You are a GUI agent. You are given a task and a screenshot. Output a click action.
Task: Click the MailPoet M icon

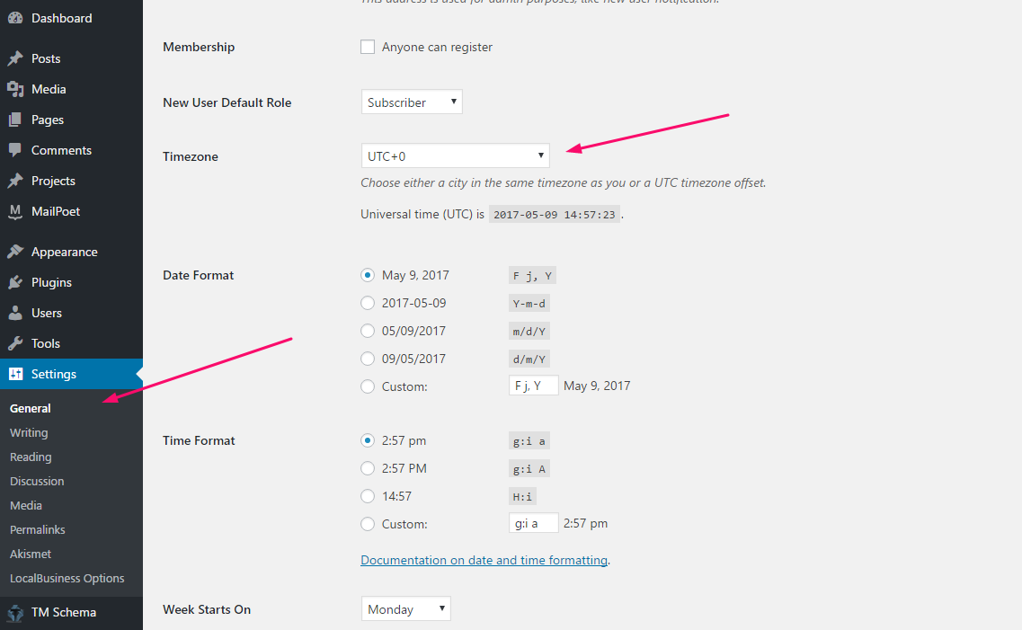pyautogui.click(x=15, y=212)
